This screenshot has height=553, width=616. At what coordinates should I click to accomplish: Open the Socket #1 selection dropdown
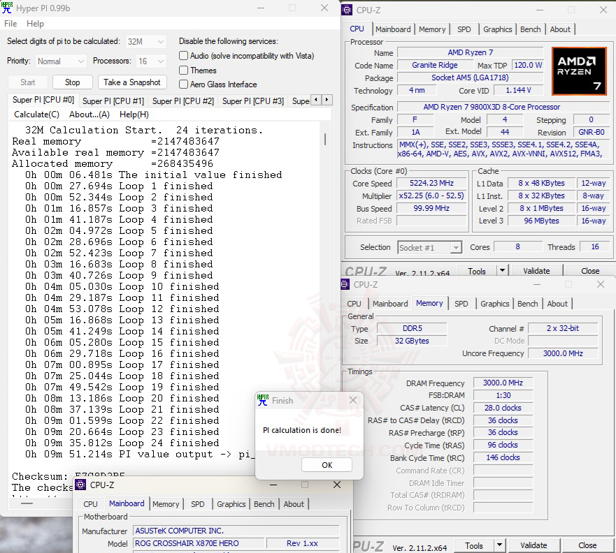(x=429, y=247)
